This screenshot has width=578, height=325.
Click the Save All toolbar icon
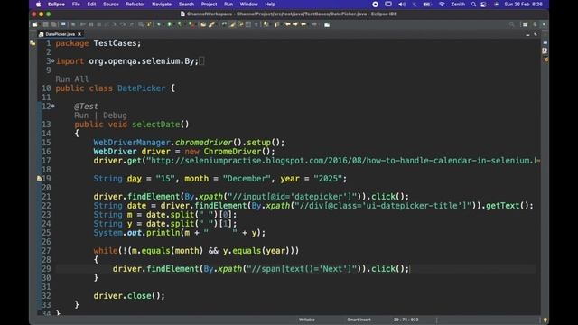[53, 24]
